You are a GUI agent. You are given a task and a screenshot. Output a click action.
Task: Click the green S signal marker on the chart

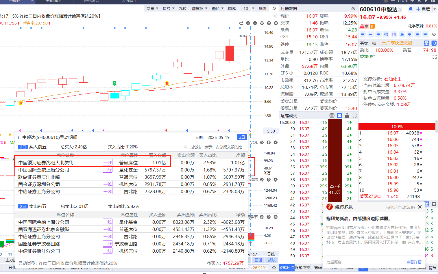[114, 83]
